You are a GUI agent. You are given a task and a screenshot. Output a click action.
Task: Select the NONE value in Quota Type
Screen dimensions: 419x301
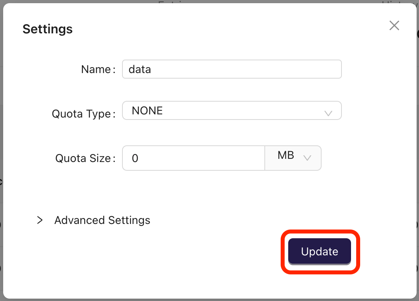click(x=147, y=110)
